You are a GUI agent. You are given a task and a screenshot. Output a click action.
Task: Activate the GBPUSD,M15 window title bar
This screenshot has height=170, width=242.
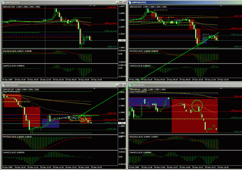coord(185,2)
